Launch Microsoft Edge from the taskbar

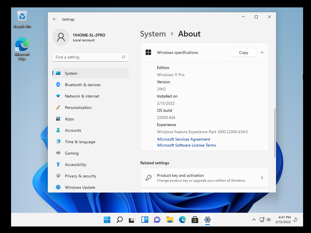pos(182,220)
